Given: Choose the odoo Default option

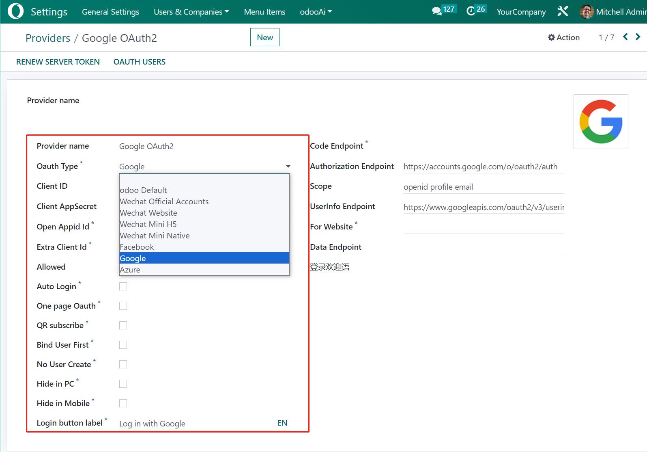Looking at the screenshot, I should tap(204, 190).
